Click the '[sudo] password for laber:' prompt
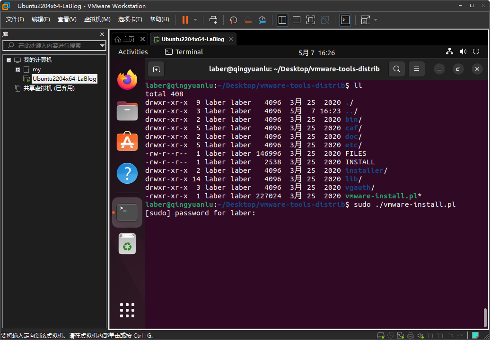 click(x=201, y=213)
